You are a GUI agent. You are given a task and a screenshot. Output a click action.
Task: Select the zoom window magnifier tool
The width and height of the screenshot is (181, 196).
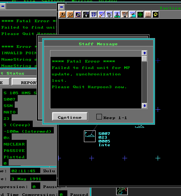[78, 14]
